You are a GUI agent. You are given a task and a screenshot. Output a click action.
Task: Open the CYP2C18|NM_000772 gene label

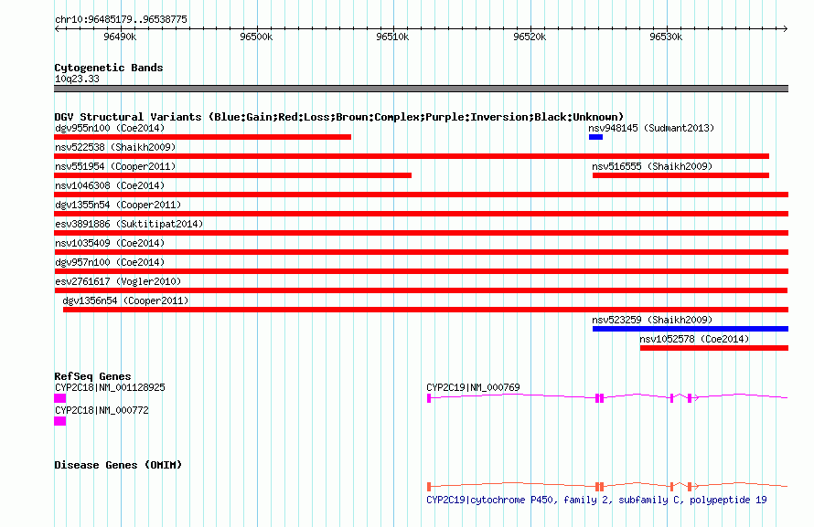[x=102, y=410]
